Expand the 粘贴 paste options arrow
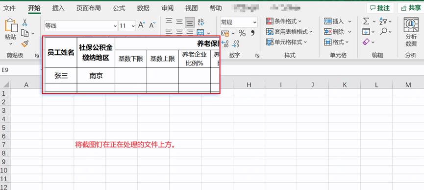 pyautogui.click(x=11, y=43)
